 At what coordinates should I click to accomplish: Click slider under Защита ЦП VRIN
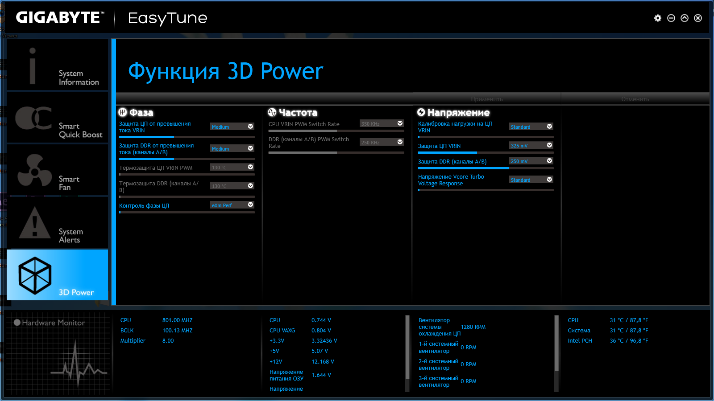click(x=486, y=152)
